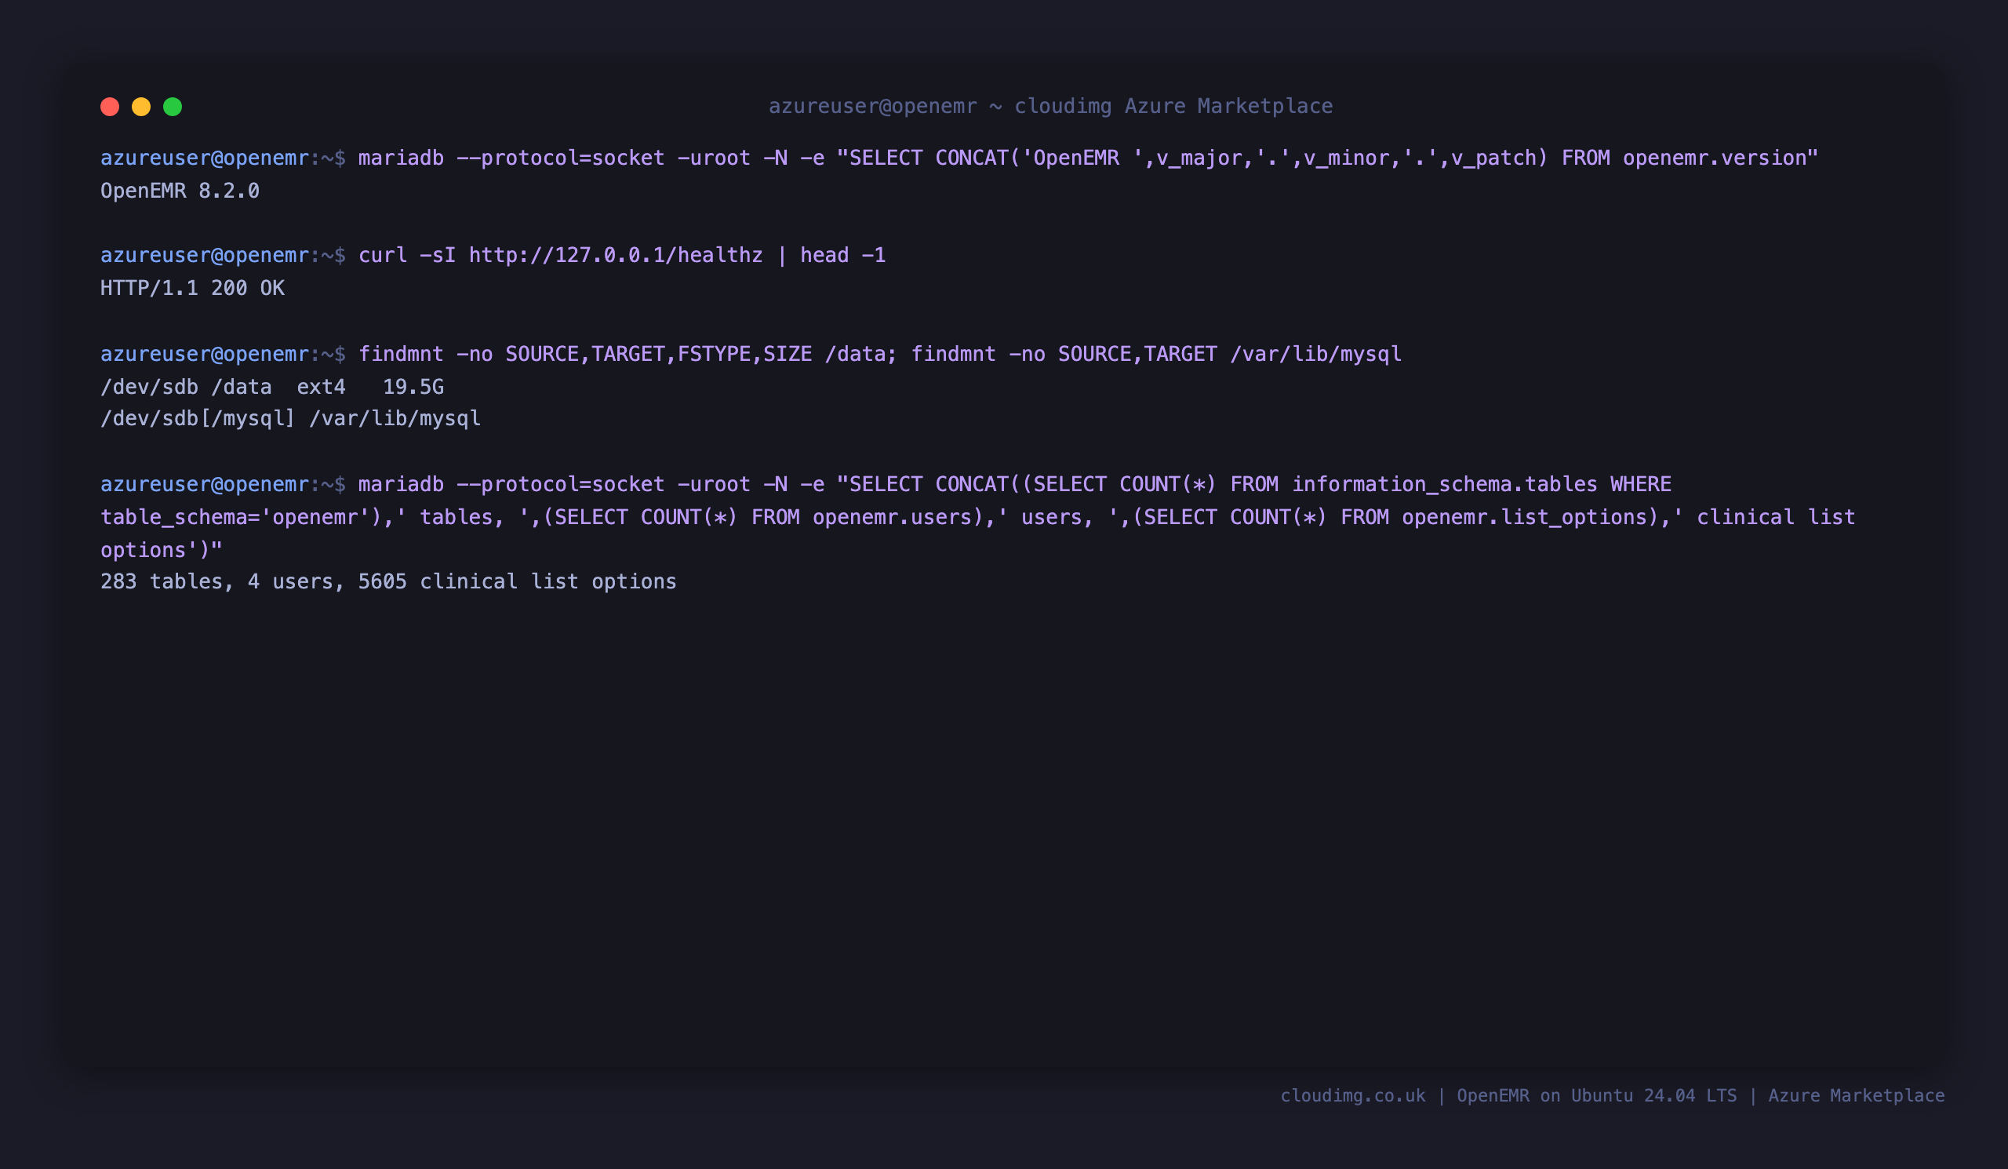
Task: Click the findmnt SOURCE,TARGET,FSTYPE,SIZE command
Action: point(627,354)
